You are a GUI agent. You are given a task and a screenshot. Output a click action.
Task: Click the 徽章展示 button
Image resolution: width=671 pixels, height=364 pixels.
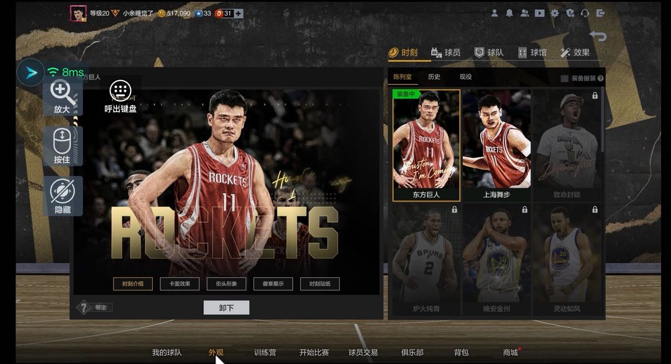click(x=273, y=283)
